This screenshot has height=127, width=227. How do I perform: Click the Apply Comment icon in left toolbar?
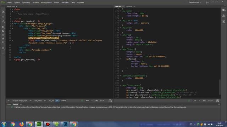click(3, 38)
